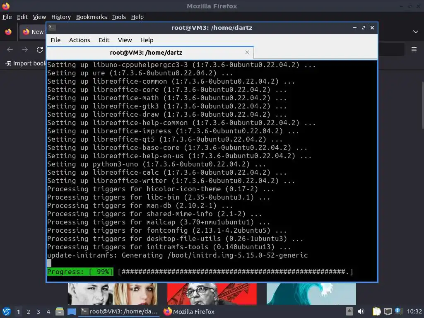The height and width of the screenshot is (318, 424).
Task: Click the terminal icon in terminal title bar
Action: [x=52, y=28]
